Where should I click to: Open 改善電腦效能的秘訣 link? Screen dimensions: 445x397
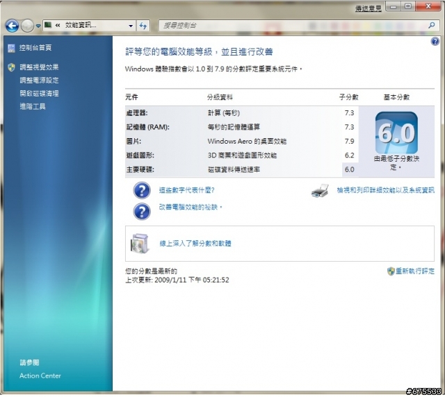point(190,207)
